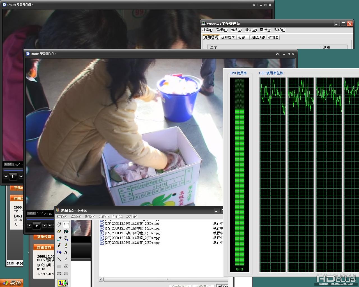Choose the Eyedropper color picker tool
This screenshot has width=359, height=287.
[59, 239]
